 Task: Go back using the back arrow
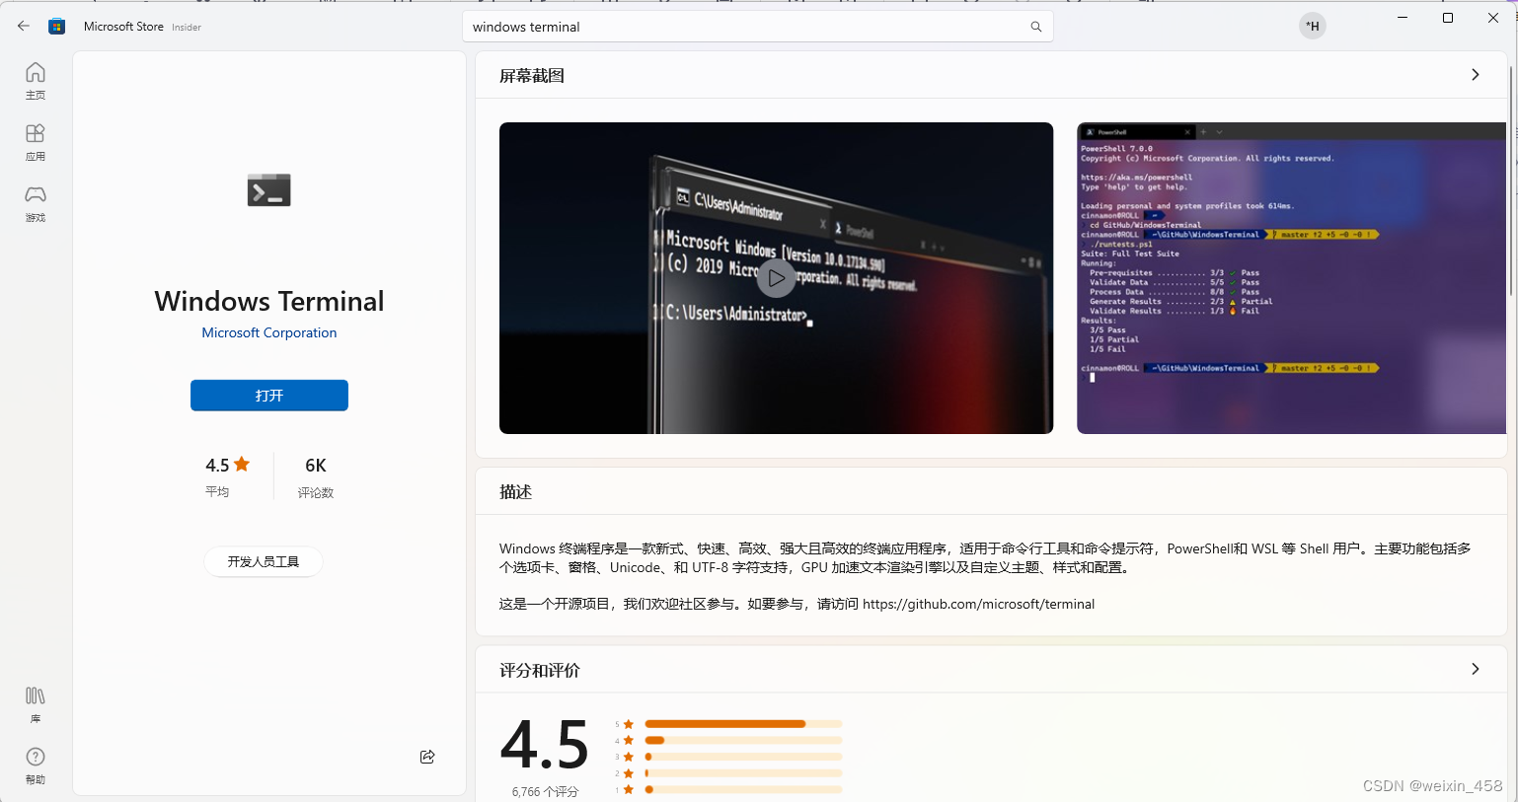point(23,26)
